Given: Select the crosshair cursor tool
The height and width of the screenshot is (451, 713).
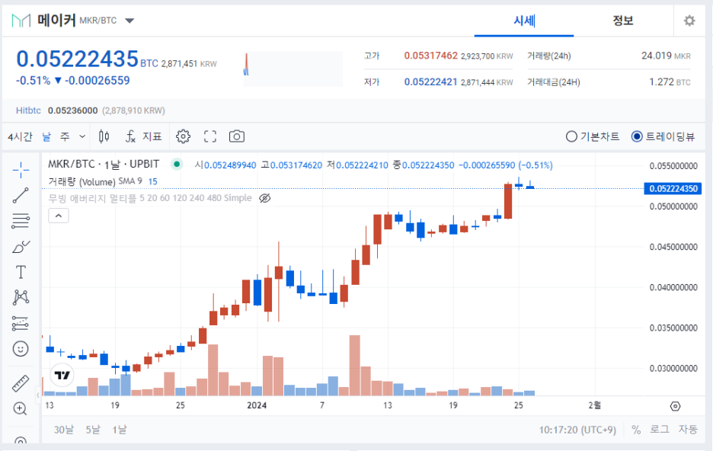Looking at the screenshot, I should click(21, 171).
